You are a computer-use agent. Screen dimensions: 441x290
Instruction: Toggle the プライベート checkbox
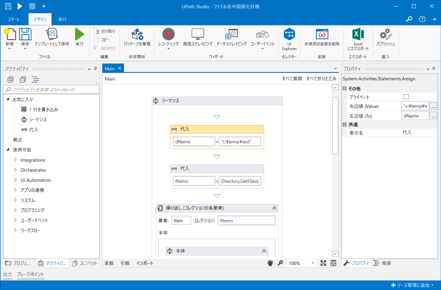406,97
